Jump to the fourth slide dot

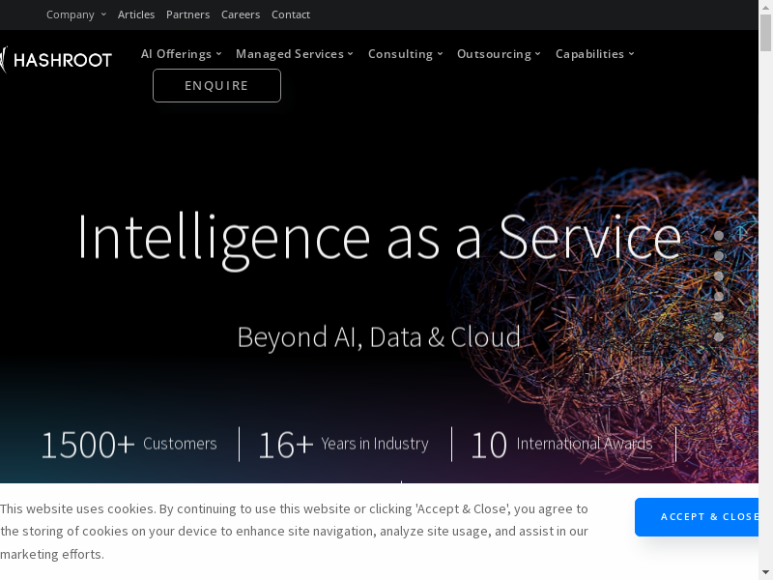719,297
